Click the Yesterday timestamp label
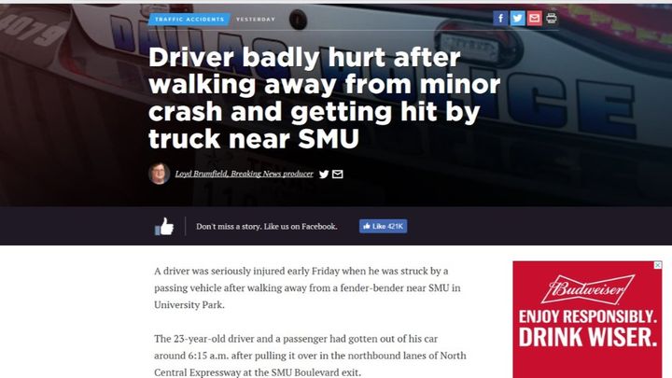This screenshot has width=672, height=378. (256, 20)
